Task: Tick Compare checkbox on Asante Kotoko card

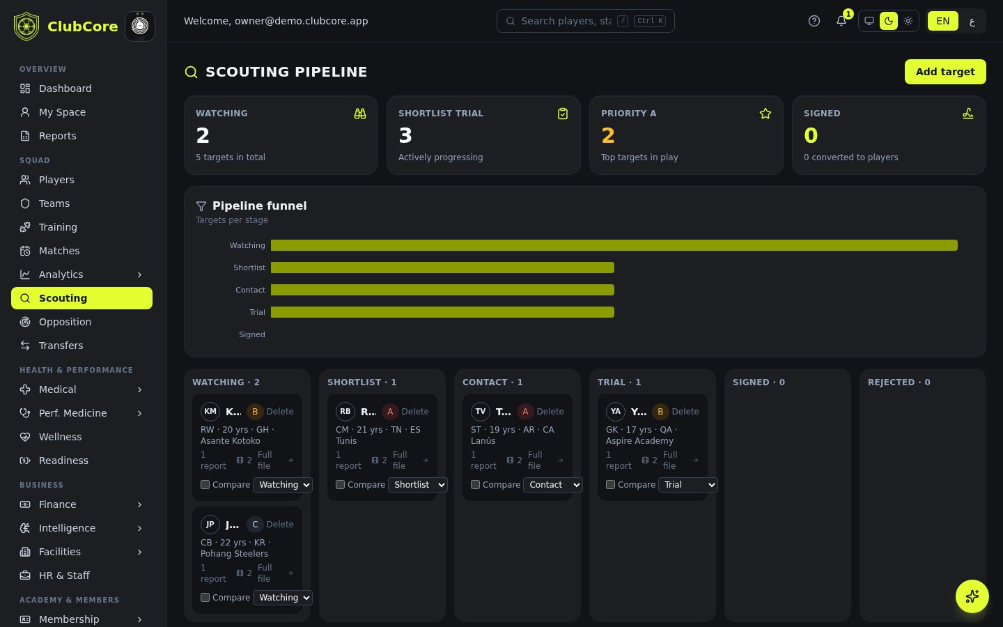Action: click(205, 485)
